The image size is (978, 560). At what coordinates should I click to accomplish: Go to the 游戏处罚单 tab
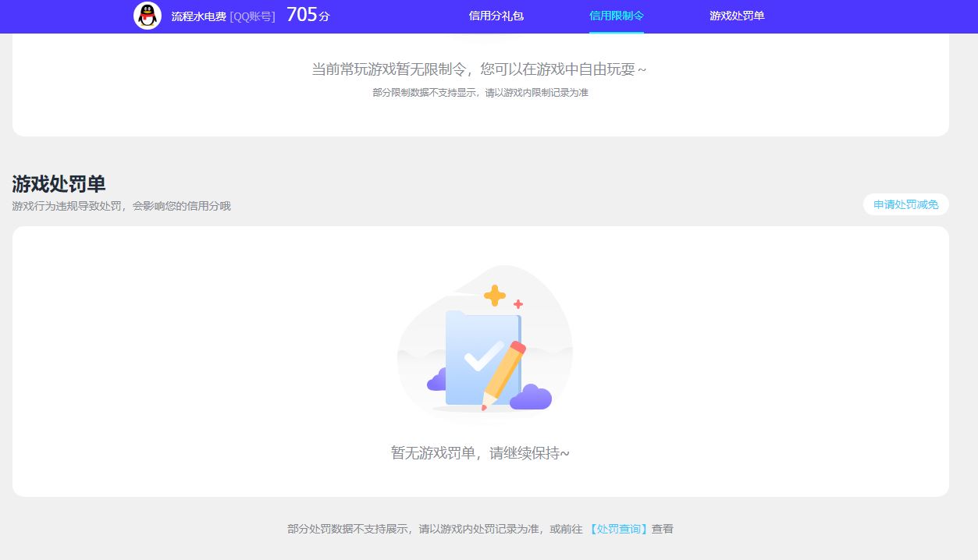[736, 16]
